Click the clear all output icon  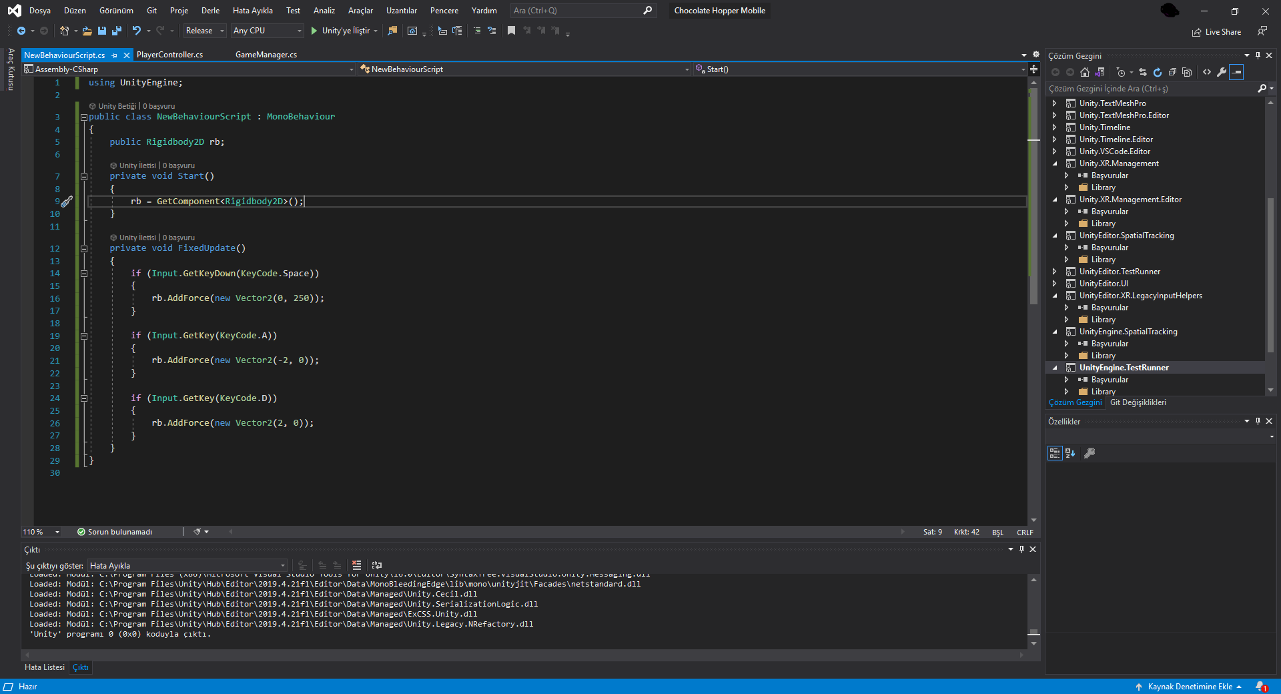coord(356,565)
